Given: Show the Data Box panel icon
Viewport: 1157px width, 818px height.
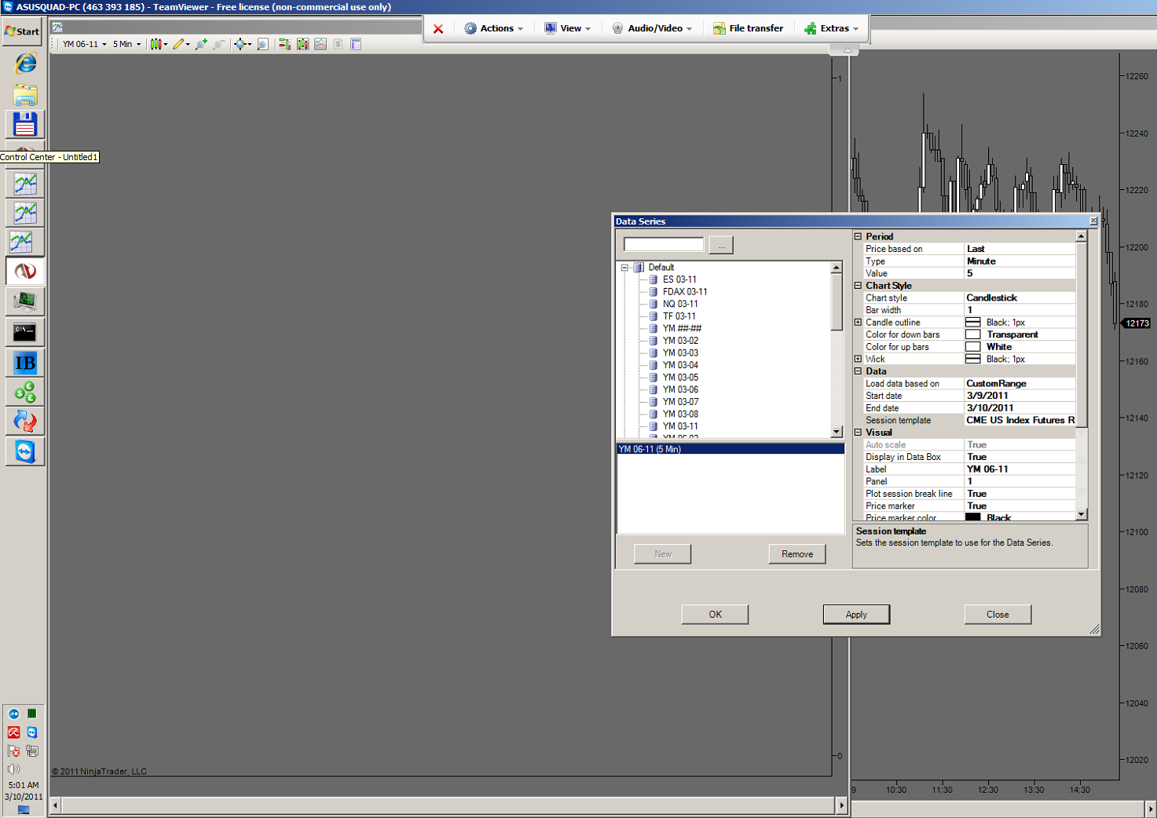Looking at the screenshot, I should (x=356, y=44).
